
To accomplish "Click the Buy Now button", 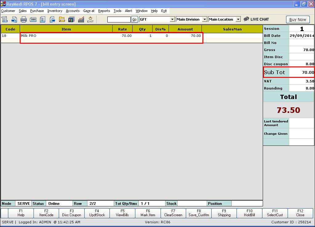I will click(x=298, y=19).
